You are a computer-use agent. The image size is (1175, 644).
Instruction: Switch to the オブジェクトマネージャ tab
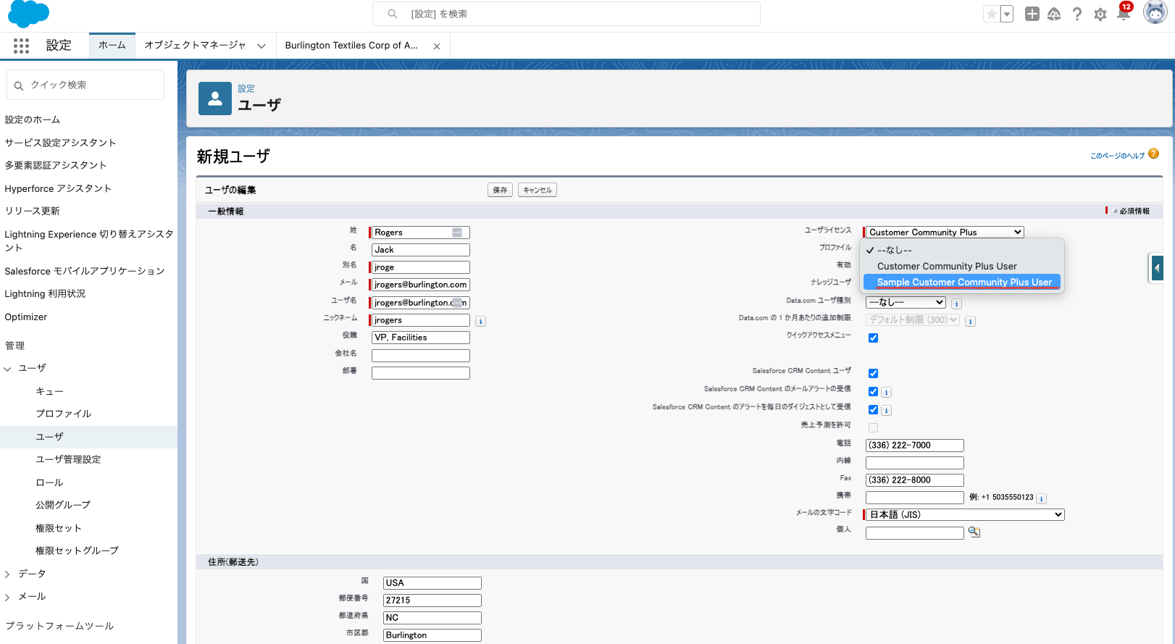tap(195, 45)
